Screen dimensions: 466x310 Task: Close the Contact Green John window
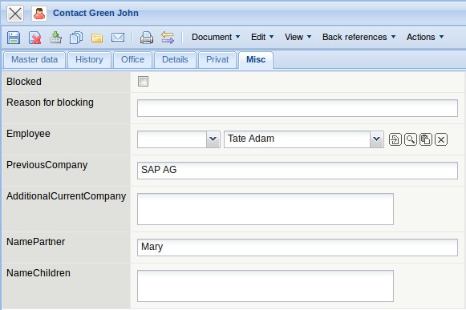coord(15,14)
